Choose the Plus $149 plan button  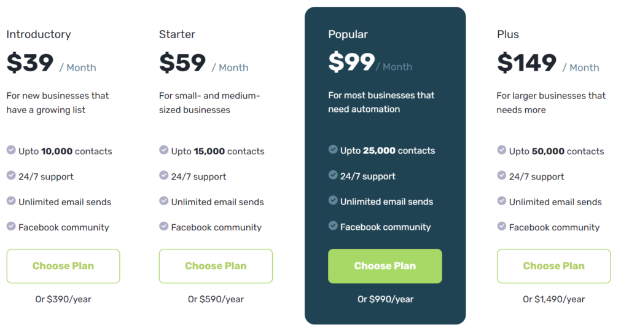[x=553, y=266]
